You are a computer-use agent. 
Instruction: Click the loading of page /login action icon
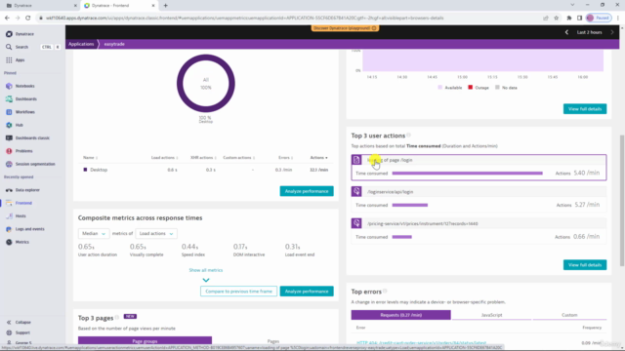(x=356, y=160)
